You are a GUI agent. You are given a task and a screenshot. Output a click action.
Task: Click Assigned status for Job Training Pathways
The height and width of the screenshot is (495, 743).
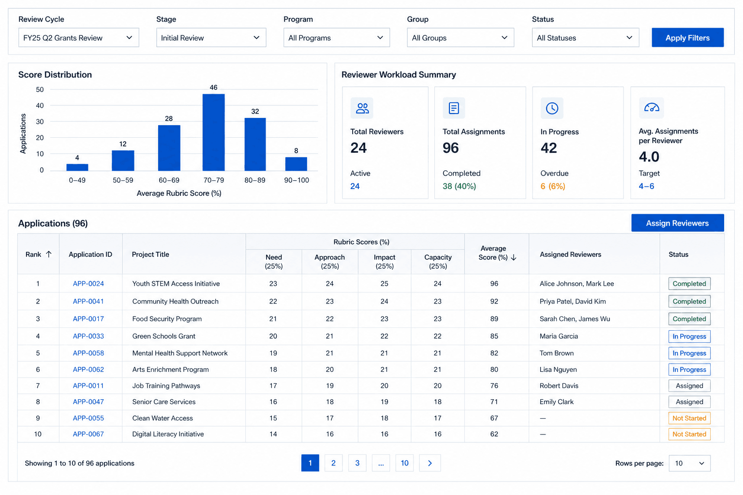689,386
